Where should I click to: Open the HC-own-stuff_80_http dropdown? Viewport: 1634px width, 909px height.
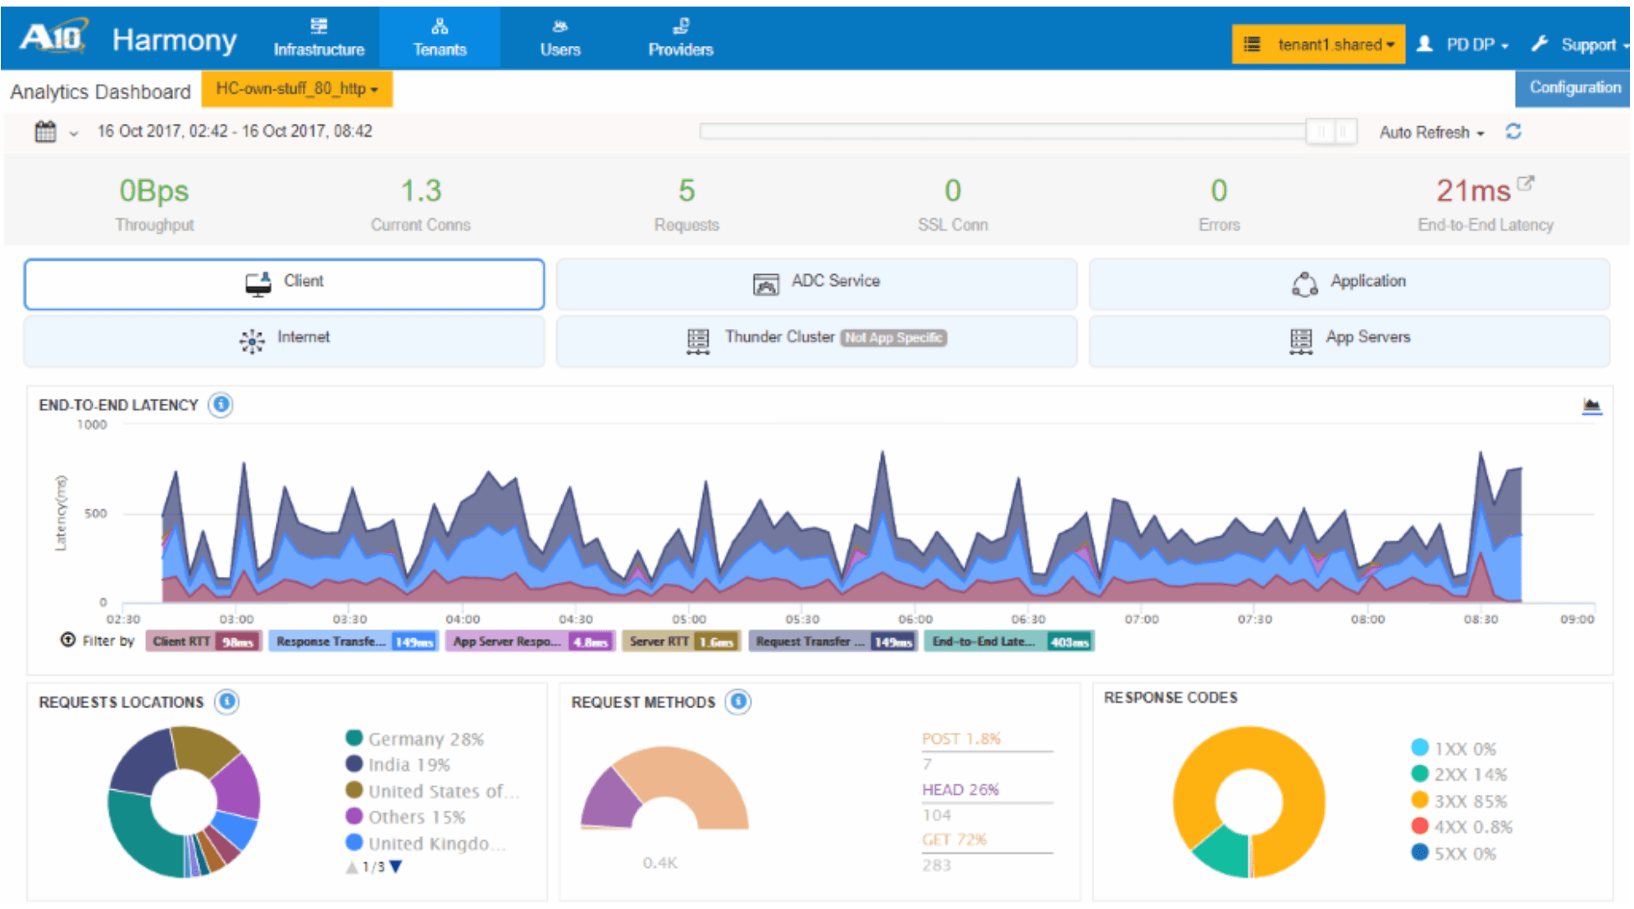[x=297, y=89]
